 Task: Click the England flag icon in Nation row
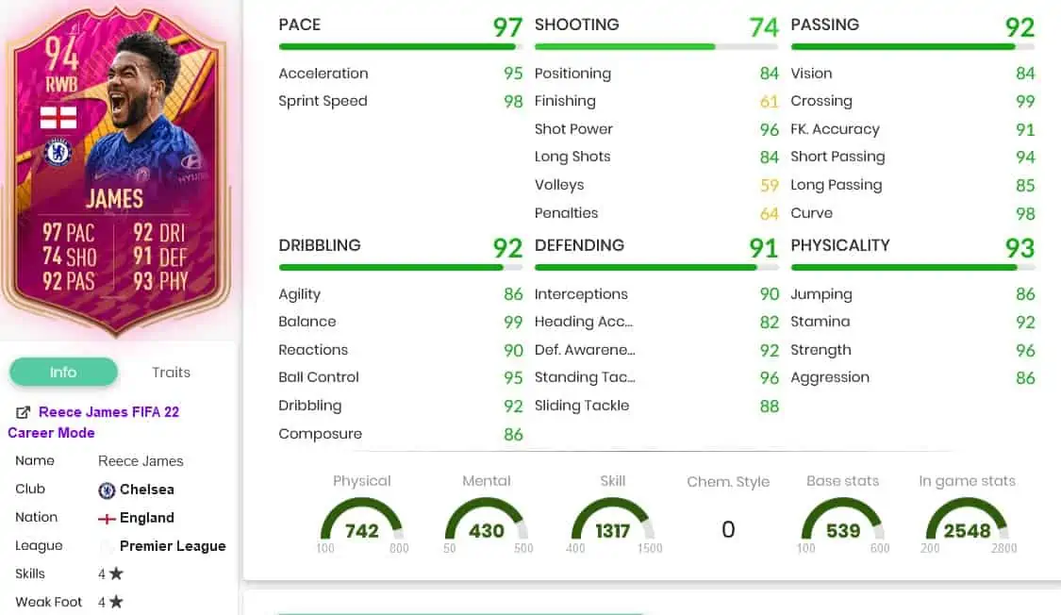[107, 519]
